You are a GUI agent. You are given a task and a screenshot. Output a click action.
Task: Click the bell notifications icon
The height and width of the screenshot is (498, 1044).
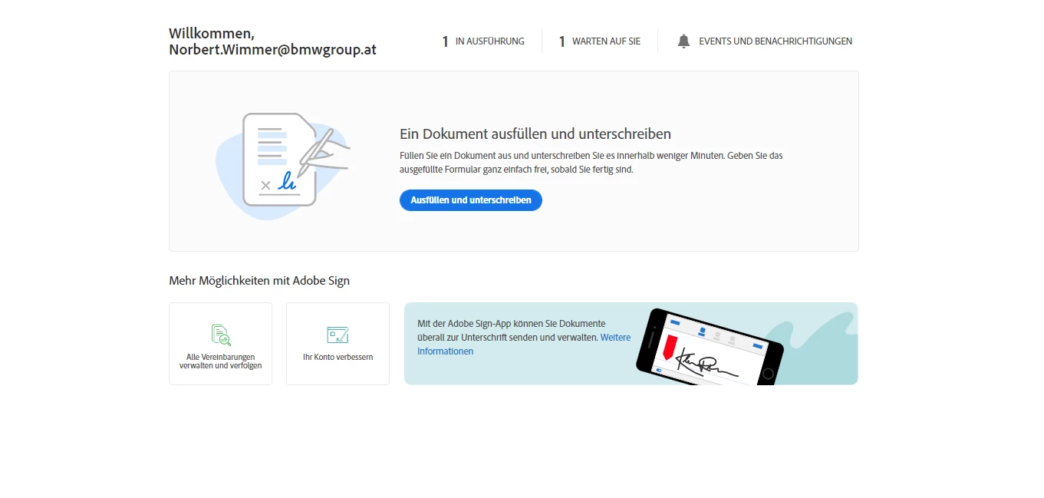pyautogui.click(x=683, y=41)
